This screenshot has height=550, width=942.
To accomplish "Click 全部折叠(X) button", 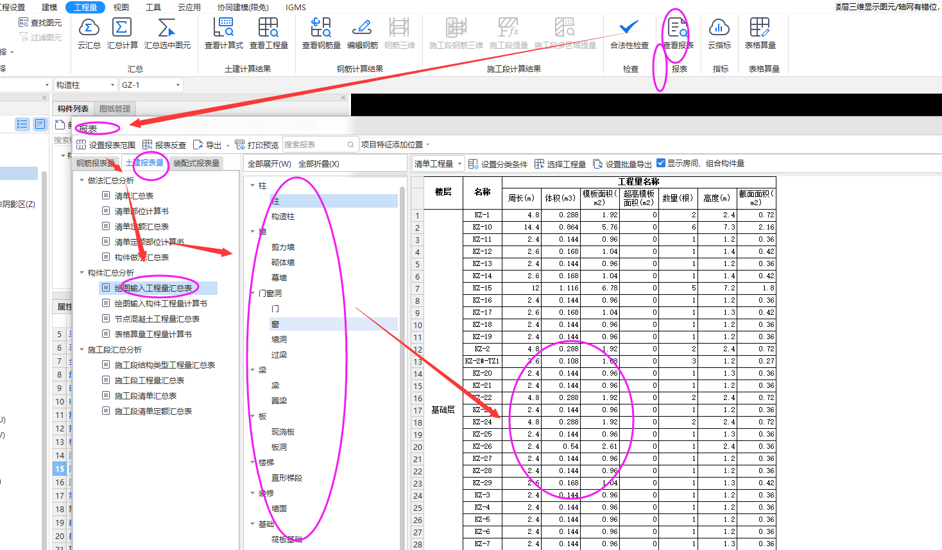I will click(319, 164).
